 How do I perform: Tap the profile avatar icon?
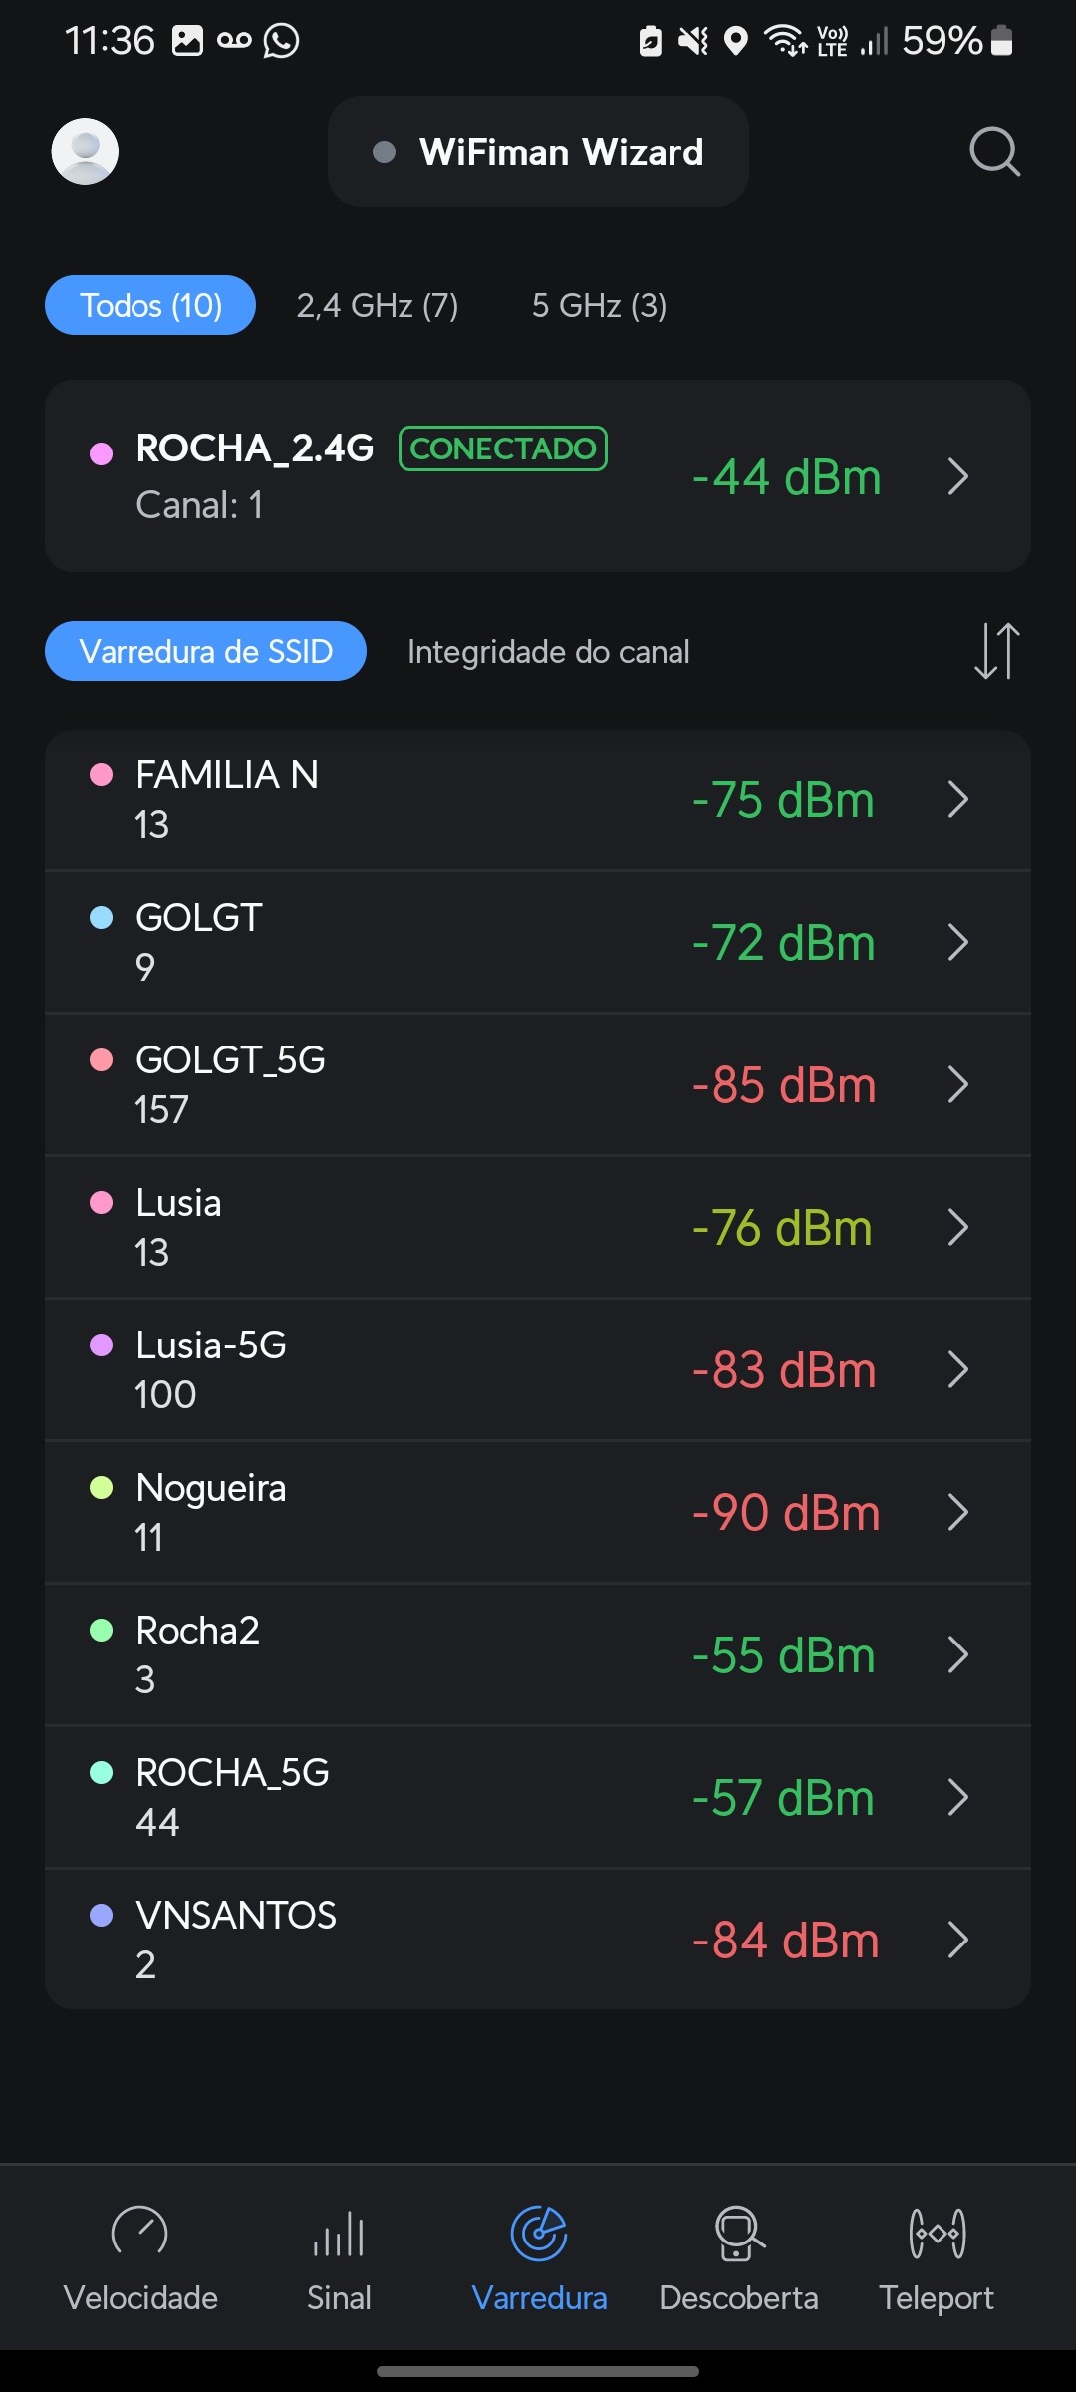click(85, 151)
